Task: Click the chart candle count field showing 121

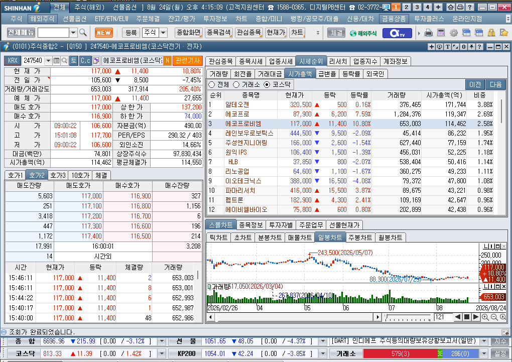Action: coord(443,317)
